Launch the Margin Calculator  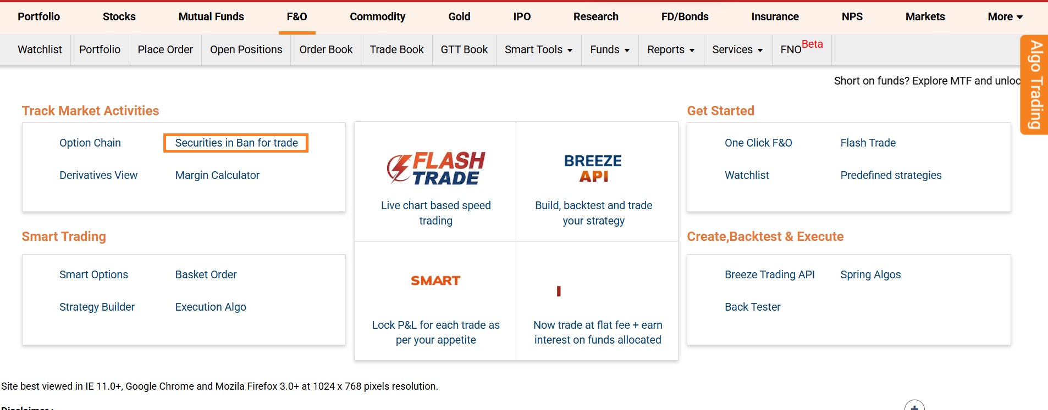217,176
